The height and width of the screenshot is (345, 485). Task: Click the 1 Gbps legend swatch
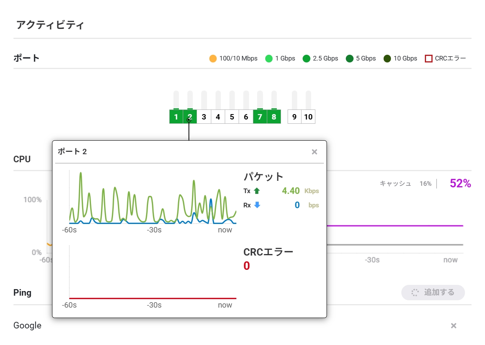269,59
